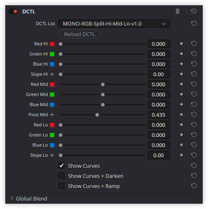Click the Slope Hi value field
This screenshot has height=209, width=208.
159,74
